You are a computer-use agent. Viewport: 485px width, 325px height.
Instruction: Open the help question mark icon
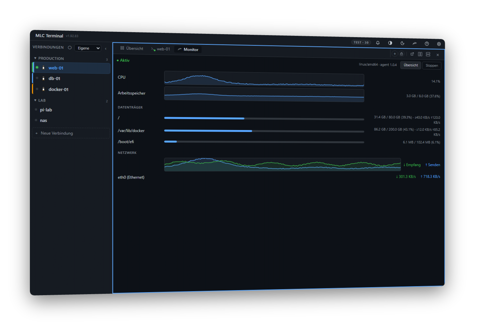coord(427,44)
